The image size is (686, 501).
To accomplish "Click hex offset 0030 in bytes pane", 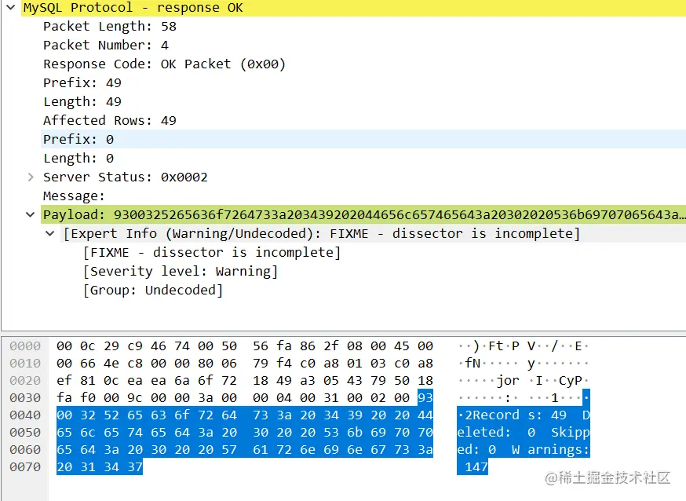I will click(25, 397).
